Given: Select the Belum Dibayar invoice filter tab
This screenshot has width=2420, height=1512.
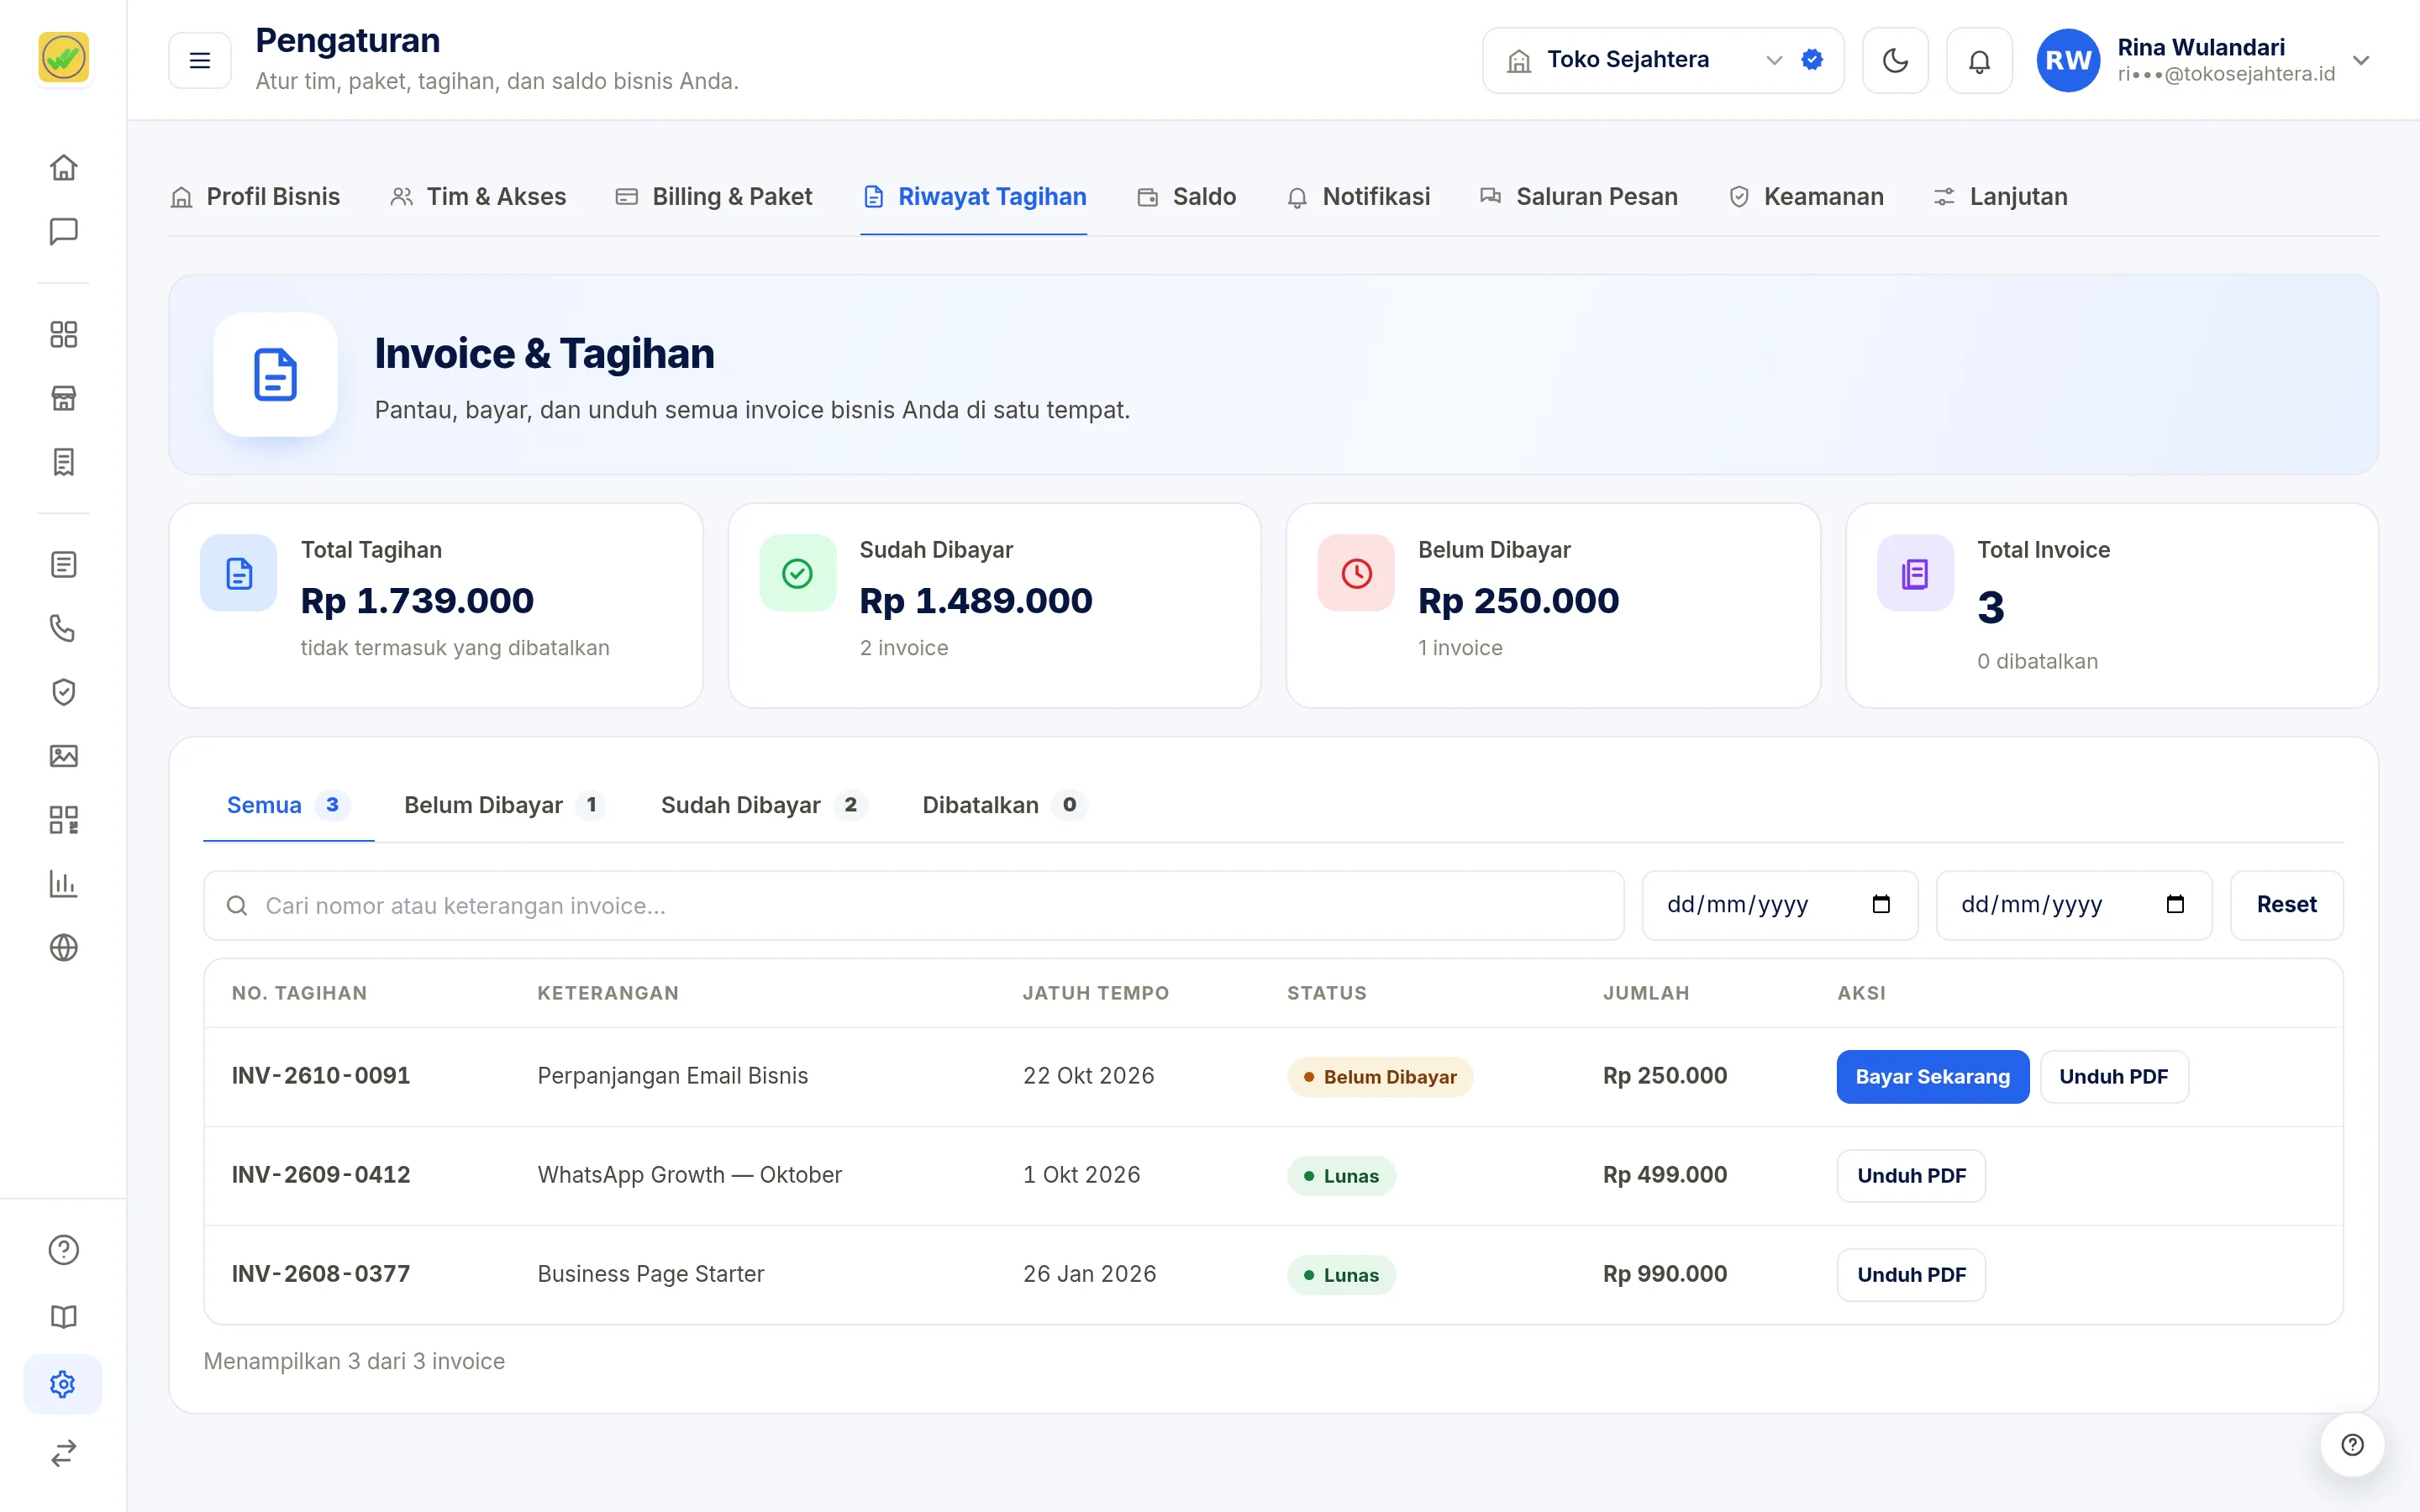Looking at the screenshot, I should 504,805.
